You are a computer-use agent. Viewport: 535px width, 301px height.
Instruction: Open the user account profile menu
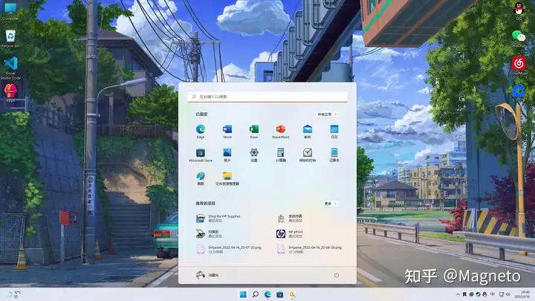(207, 275)
